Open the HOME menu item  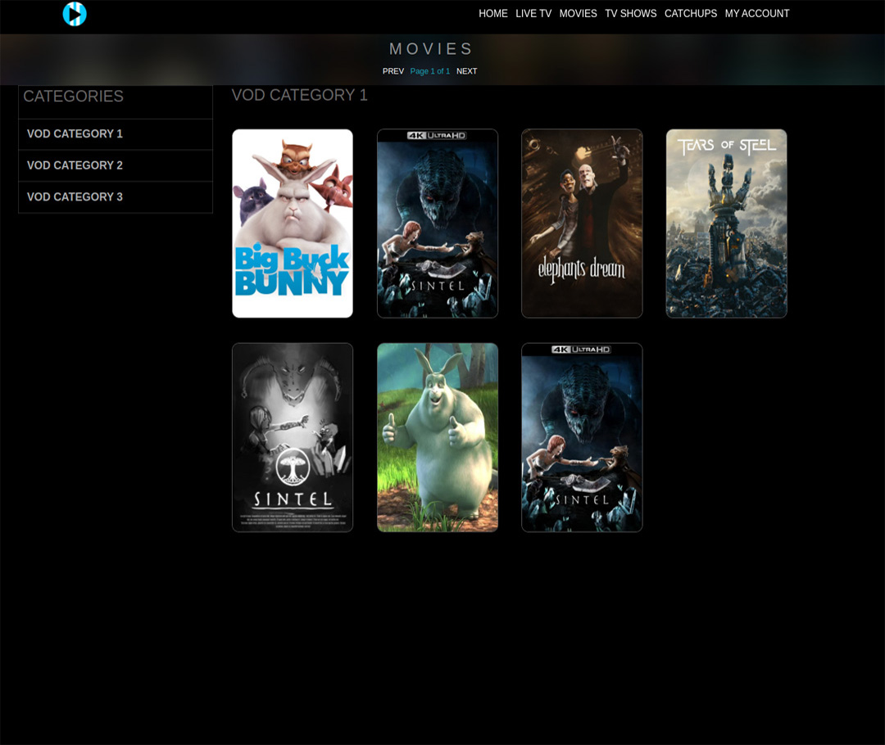492,14
